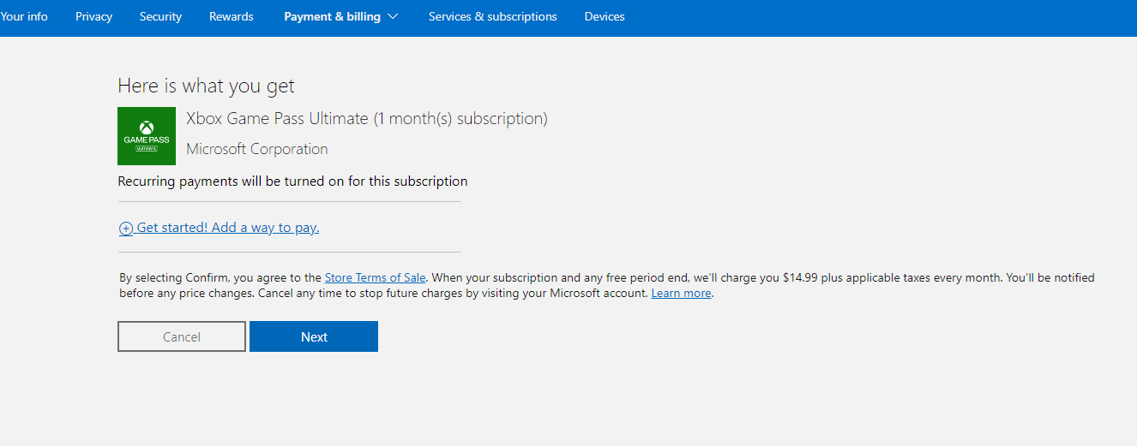Open the Privacy tab

click(x=93, y=16)
